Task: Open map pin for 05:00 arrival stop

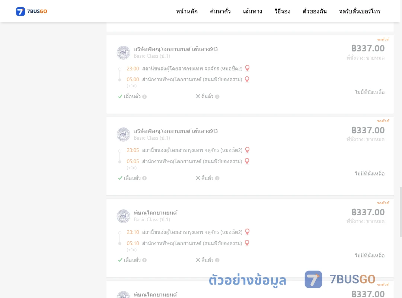Action: click(247, 79)
